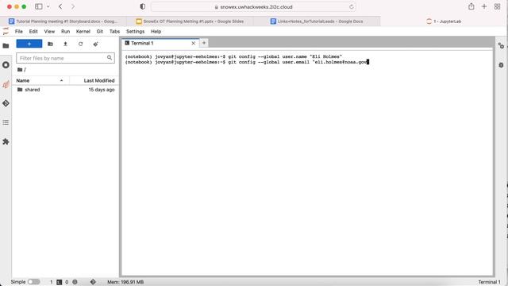Click the '15 days ago' modified cell

coord(102,90)
